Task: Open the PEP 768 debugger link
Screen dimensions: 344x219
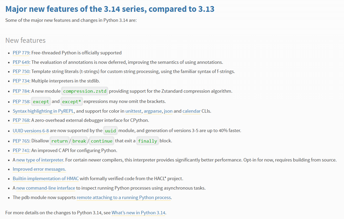Action: click(x=21, y=120)
